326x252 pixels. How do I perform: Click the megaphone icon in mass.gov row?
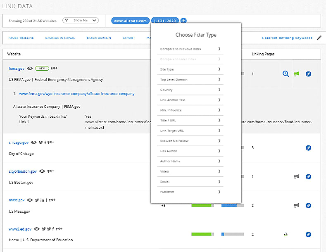pos(297,206)
